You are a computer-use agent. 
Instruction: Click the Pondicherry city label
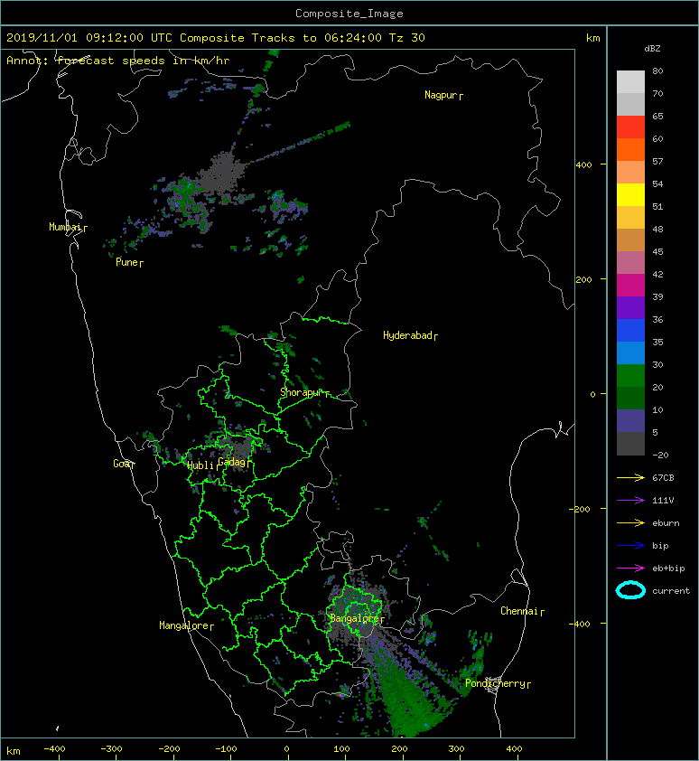coord(498,684)
